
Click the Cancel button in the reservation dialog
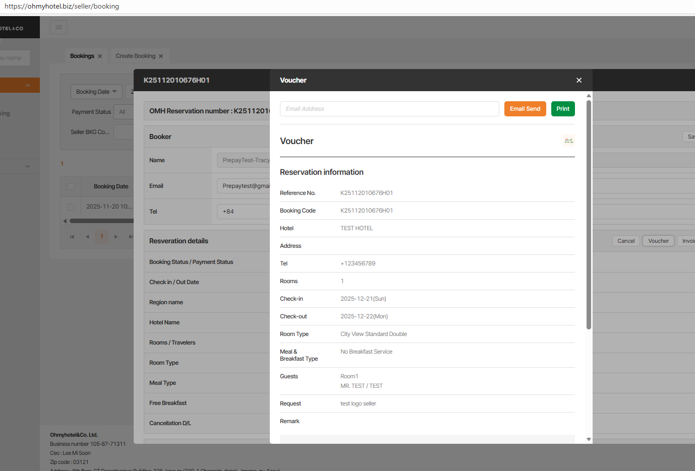pos(626,241)
